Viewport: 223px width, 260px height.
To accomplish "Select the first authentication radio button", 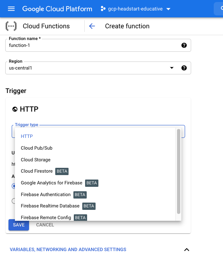I will [13, 186].
